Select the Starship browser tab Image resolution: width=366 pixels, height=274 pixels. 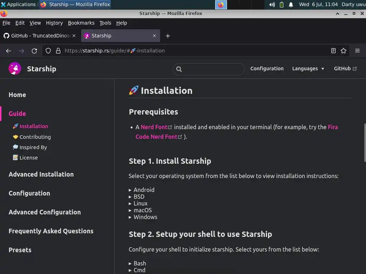[120, 36]
